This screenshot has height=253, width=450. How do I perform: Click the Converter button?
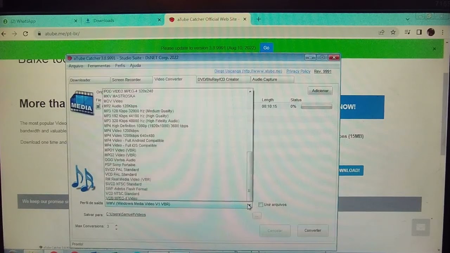pyautogui.click(x=313, y=231)
